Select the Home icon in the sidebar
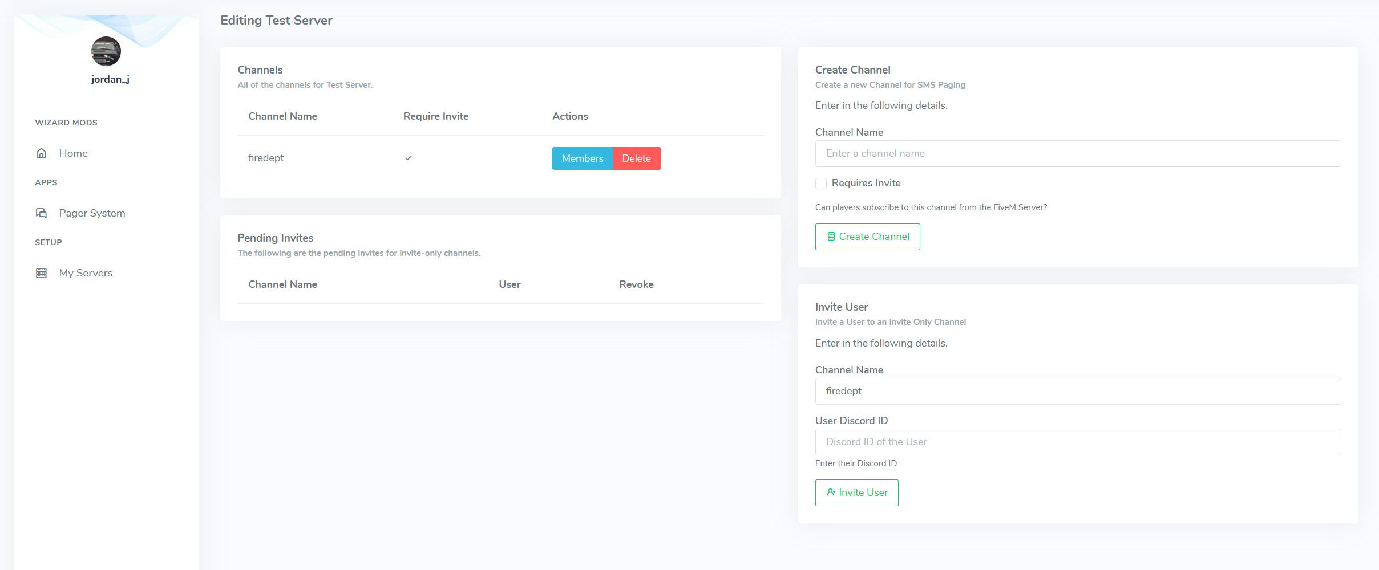The image size is (1379, 570). 41,153
